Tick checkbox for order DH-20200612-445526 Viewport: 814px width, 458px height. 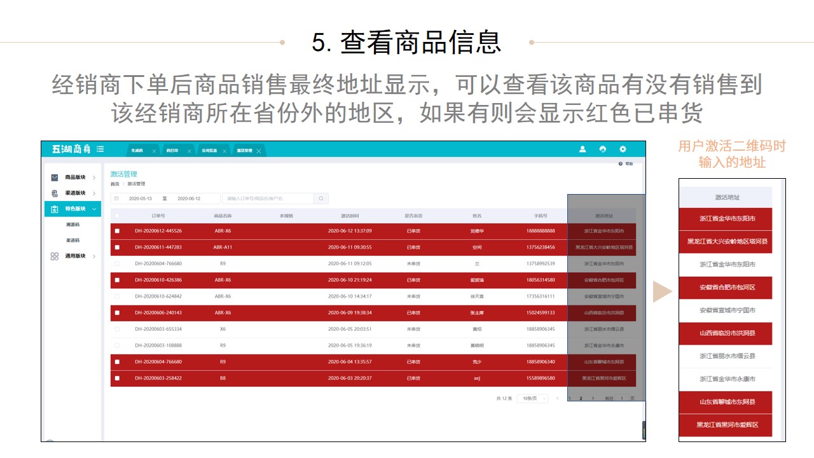[117, 231]
